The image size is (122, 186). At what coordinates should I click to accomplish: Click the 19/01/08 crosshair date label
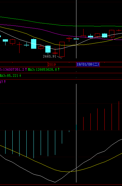[x=88, y=64]
